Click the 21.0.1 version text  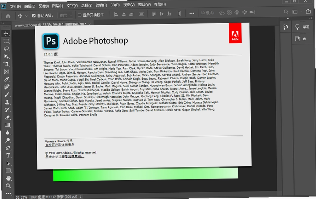(x=51, y=54)
